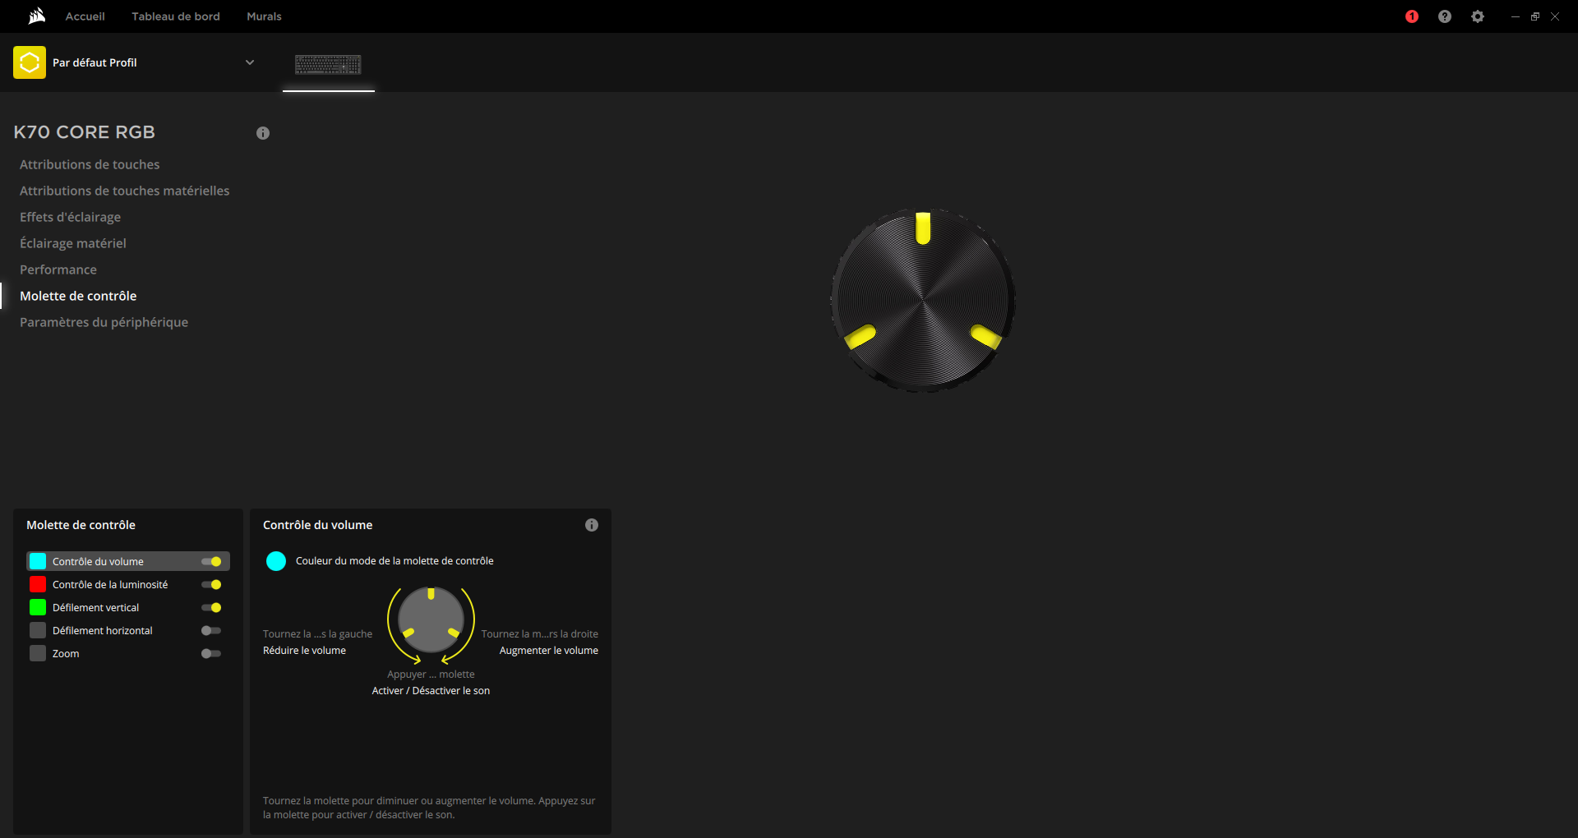Open Effets d'éclairage section
Viewport: 1578px width, 838px height.
pyautogui.click(x=71, y=217)
